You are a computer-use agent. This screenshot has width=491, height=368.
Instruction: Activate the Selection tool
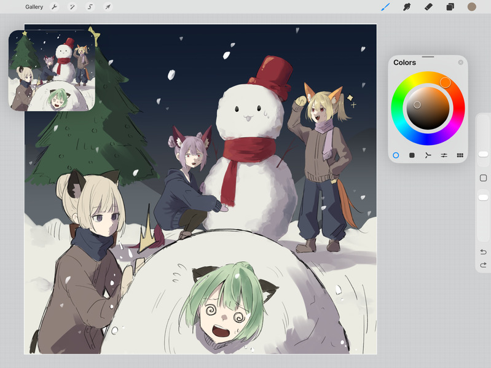point(90,7)
